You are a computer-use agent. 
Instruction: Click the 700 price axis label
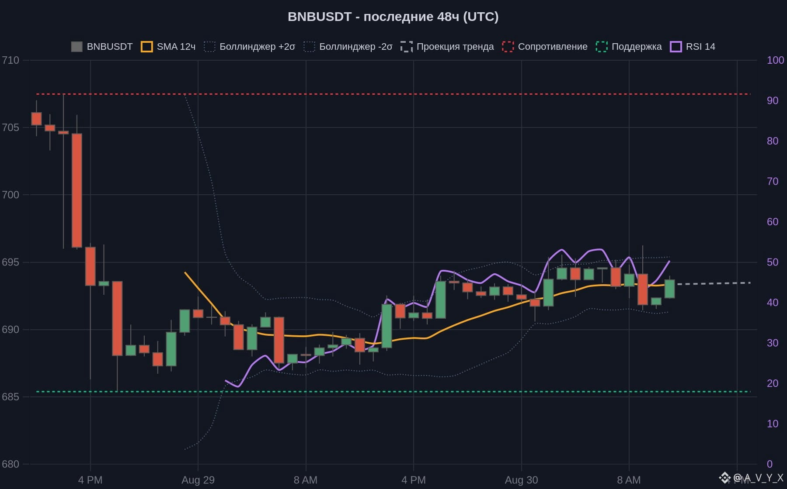coord(10,195)
